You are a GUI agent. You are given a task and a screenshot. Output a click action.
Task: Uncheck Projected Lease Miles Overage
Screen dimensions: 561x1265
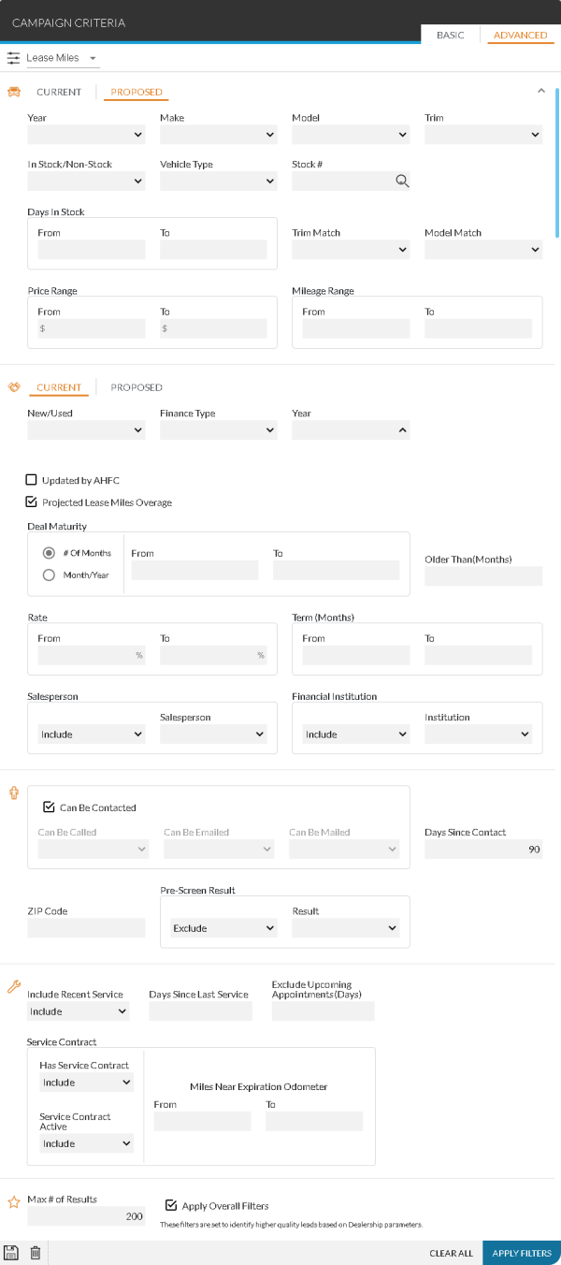(32, 502)
